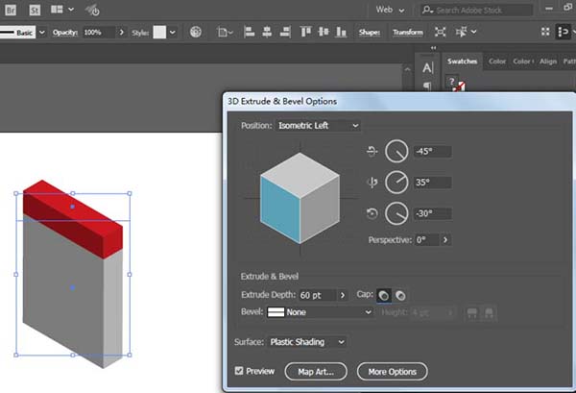
Task: Click the Y-axis rotation dial
Action: tap(396, 182)
